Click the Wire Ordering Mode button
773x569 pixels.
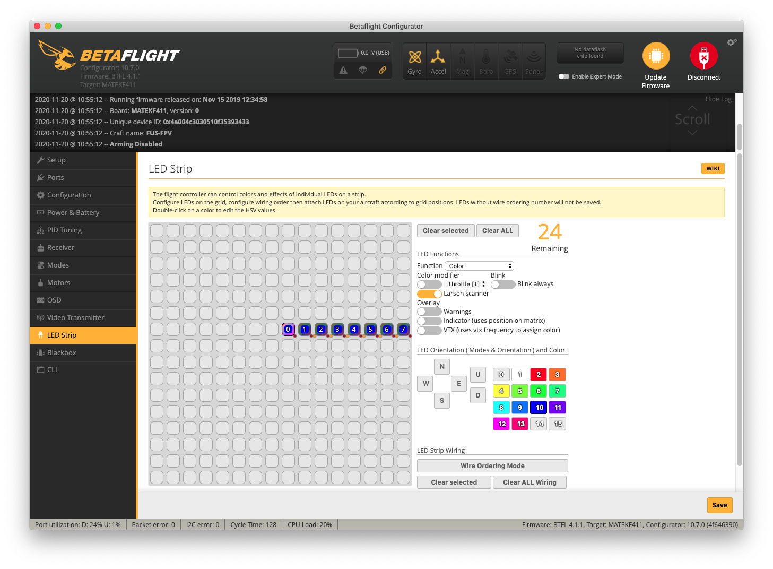(492, 466)
